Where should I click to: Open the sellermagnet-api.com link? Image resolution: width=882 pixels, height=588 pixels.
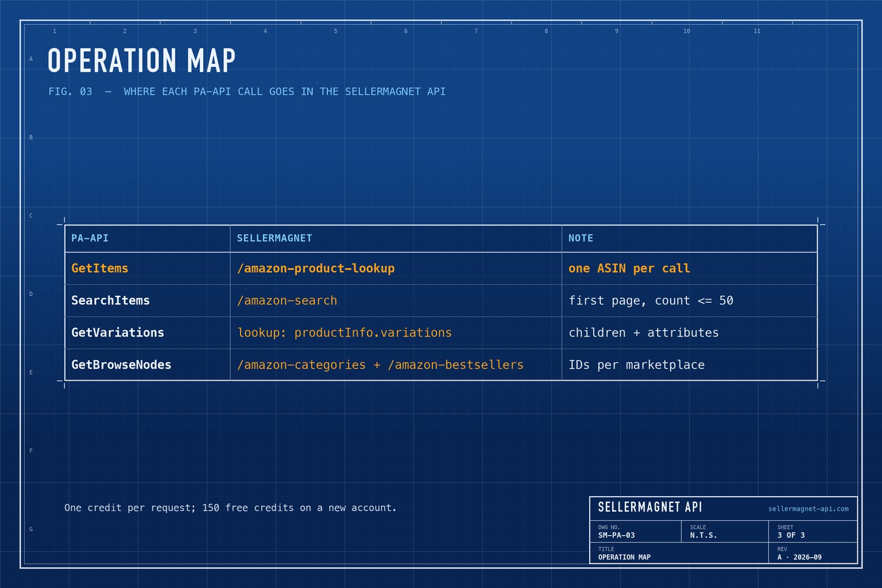[x=808, y=509]
